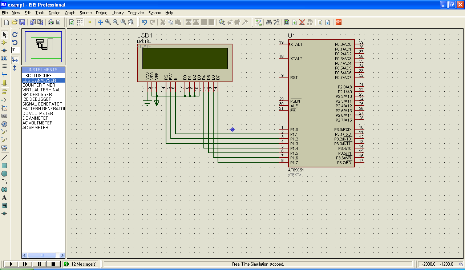Select Generator mode
This screenshot has width=465, height=270.
tap(4, 124)
